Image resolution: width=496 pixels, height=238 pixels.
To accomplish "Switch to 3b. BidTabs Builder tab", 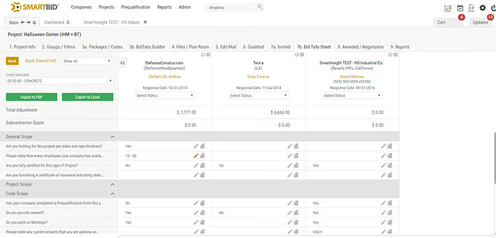I will coord(147,47).
